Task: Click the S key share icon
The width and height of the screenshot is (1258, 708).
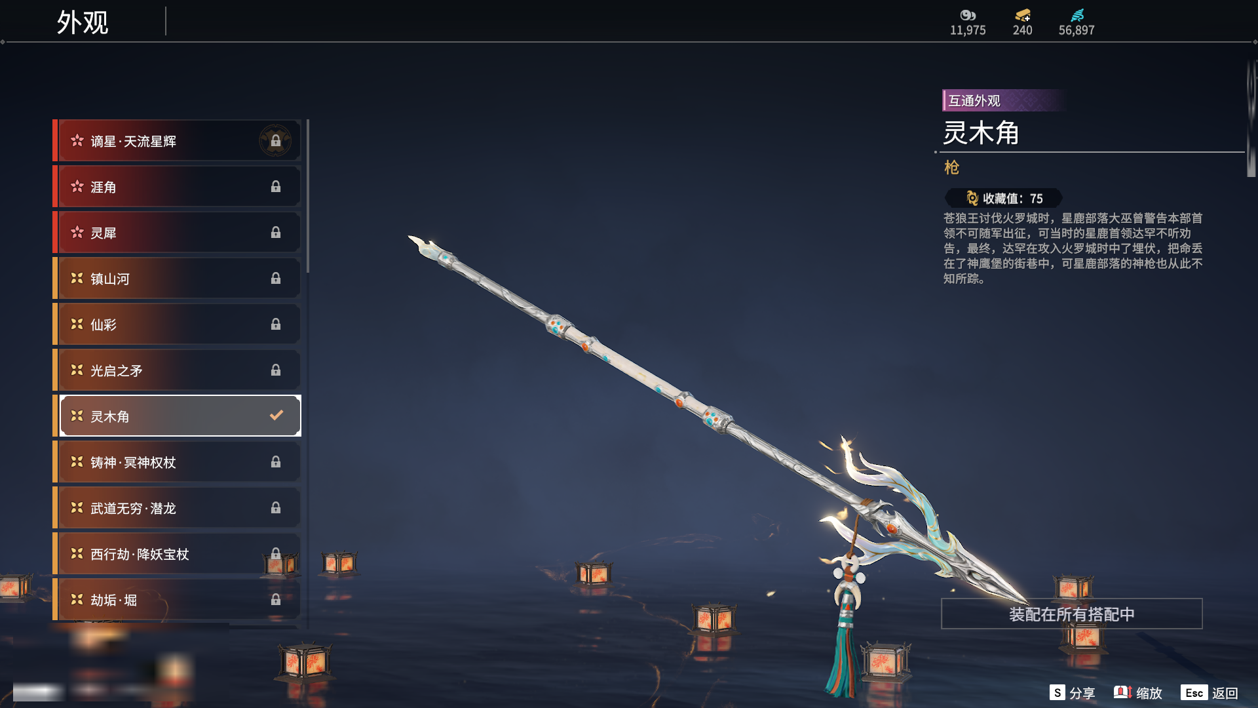Action: [1057, 692]
